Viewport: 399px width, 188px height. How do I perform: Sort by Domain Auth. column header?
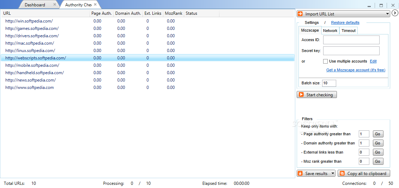click(128, 13)
